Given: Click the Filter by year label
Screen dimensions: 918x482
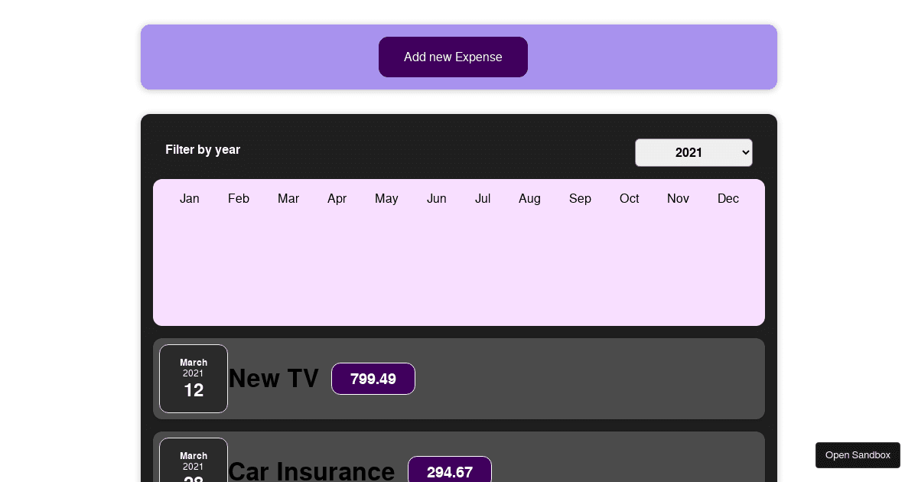Looking at the screenshot, I should [203, 150].
